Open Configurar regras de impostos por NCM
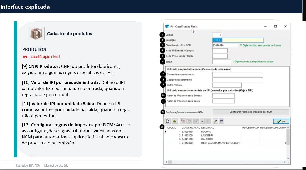The width and height of the screenshot is (306, 170). coord(251,112)
